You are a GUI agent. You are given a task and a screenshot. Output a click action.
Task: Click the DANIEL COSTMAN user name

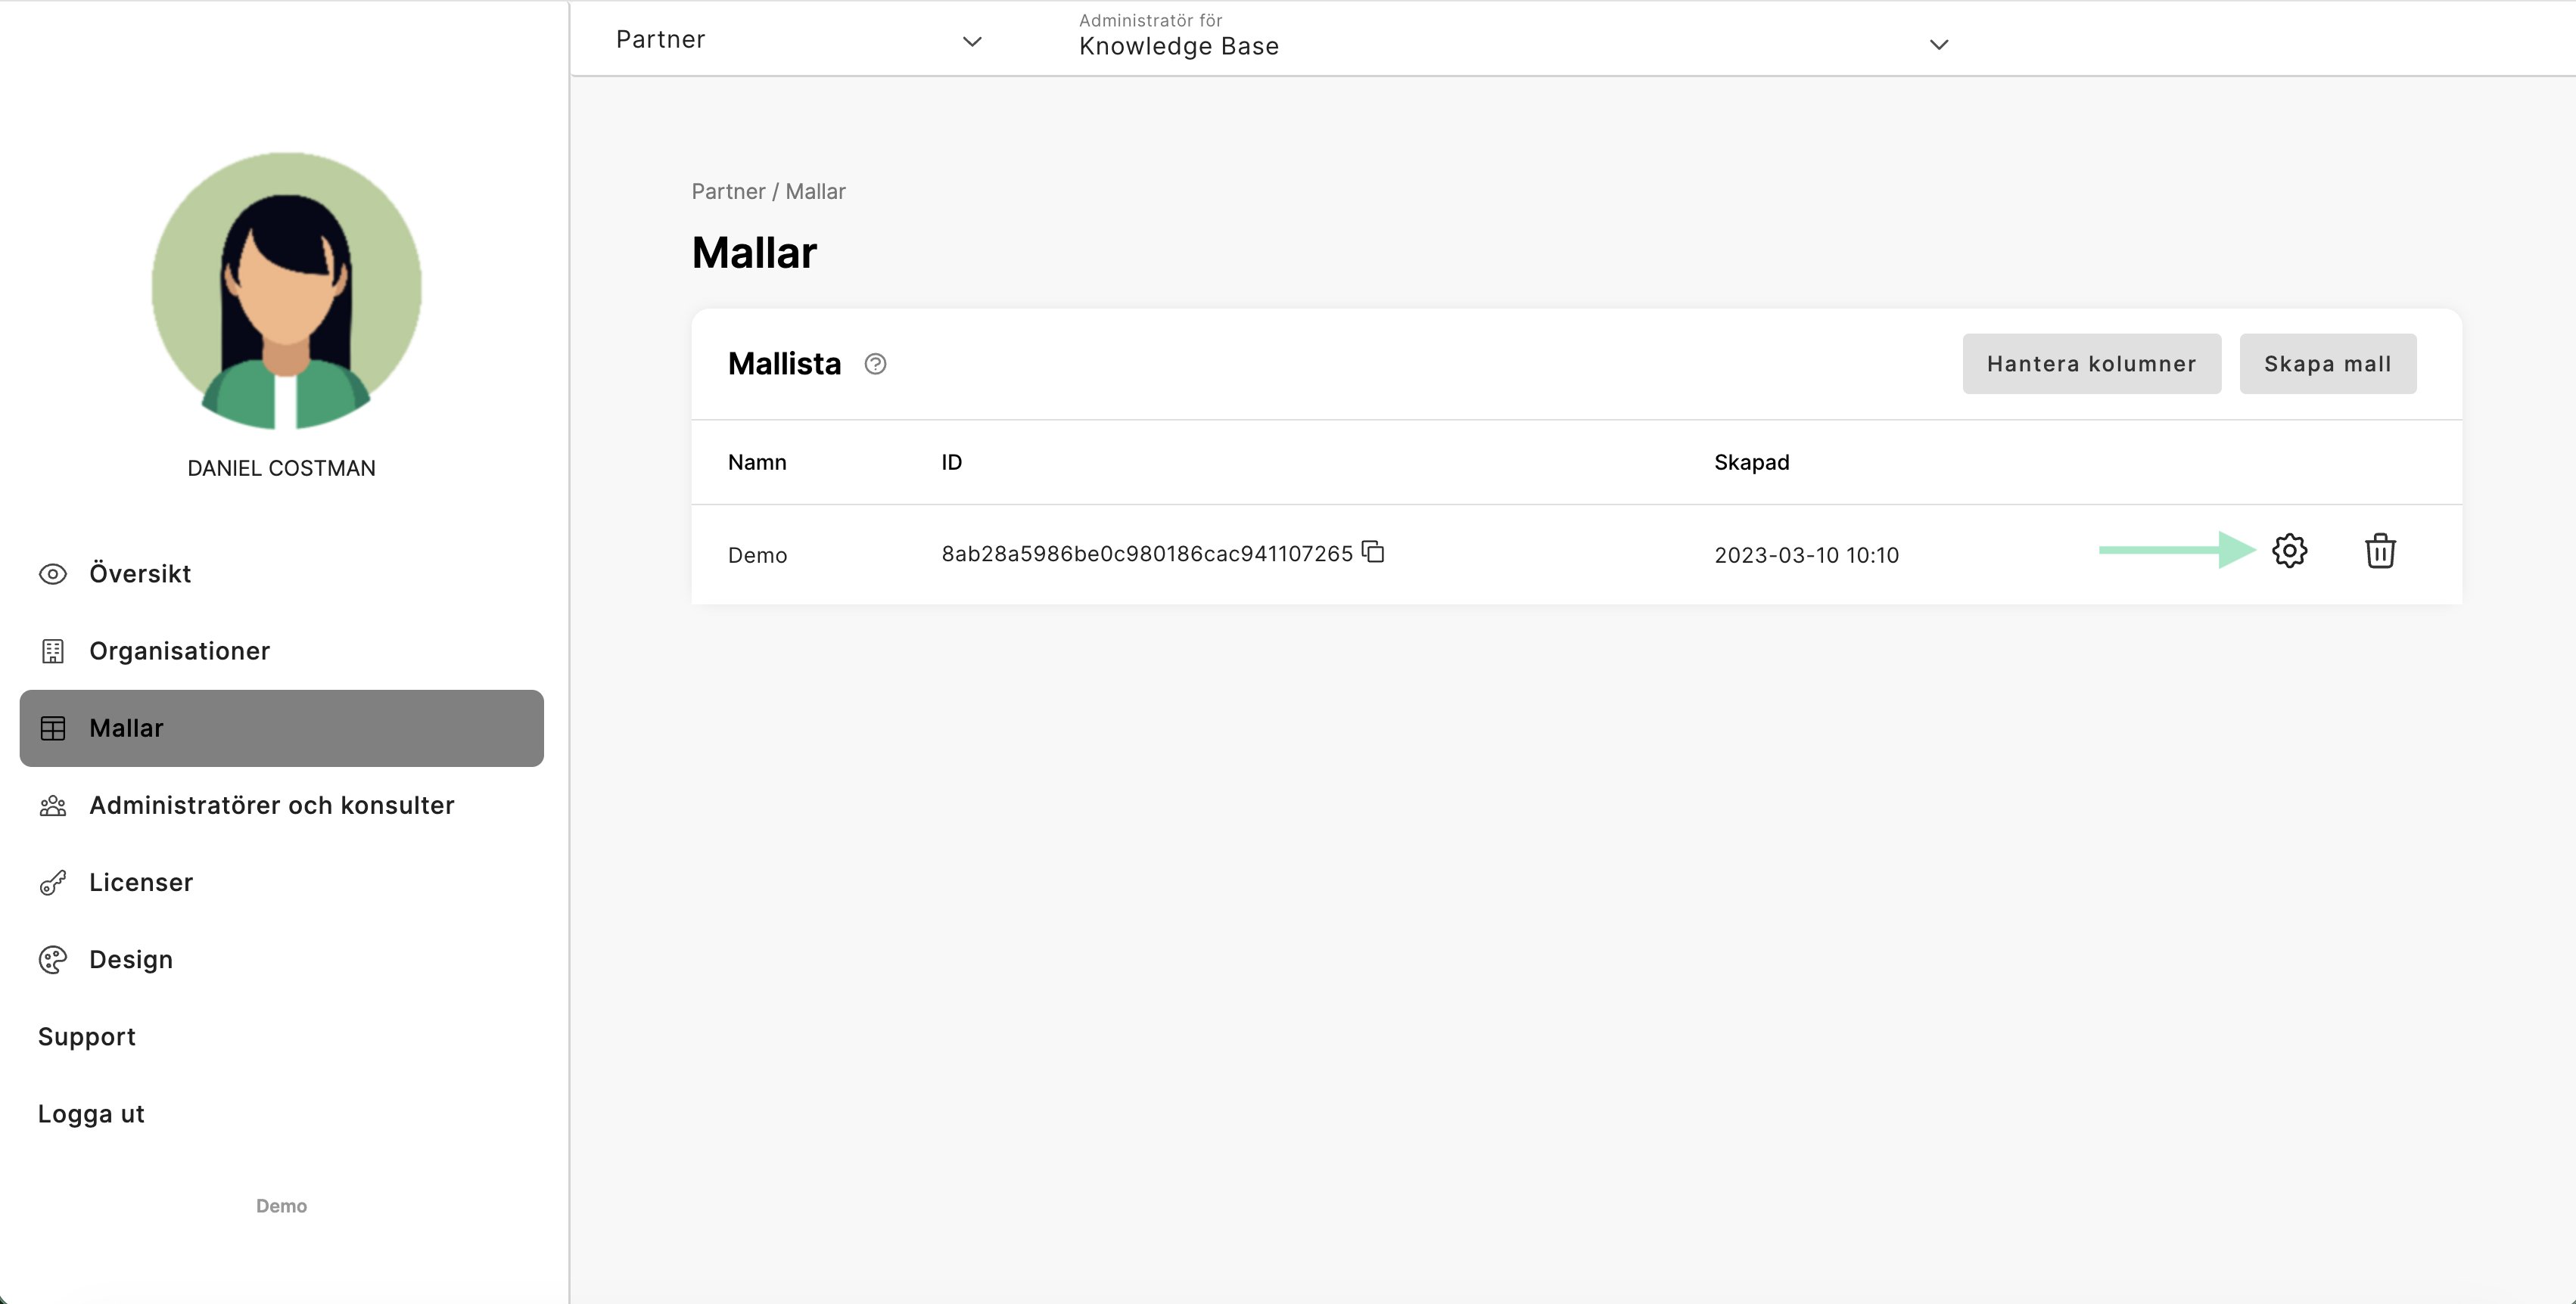coord(282,469)
